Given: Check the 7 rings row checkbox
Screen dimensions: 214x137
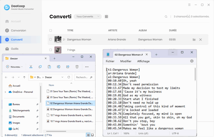Looking at the screenshot, I should (x=51, y=50).
